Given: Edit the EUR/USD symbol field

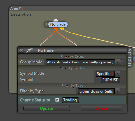Looking at the screenshot, I should 111,80.
